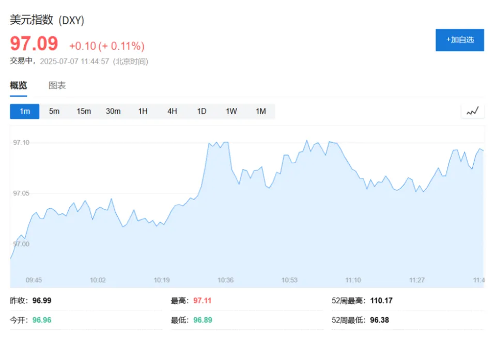Click the 97.10 y-axis label
Screen dimensions: 496x339
click(x=21, y=143)
